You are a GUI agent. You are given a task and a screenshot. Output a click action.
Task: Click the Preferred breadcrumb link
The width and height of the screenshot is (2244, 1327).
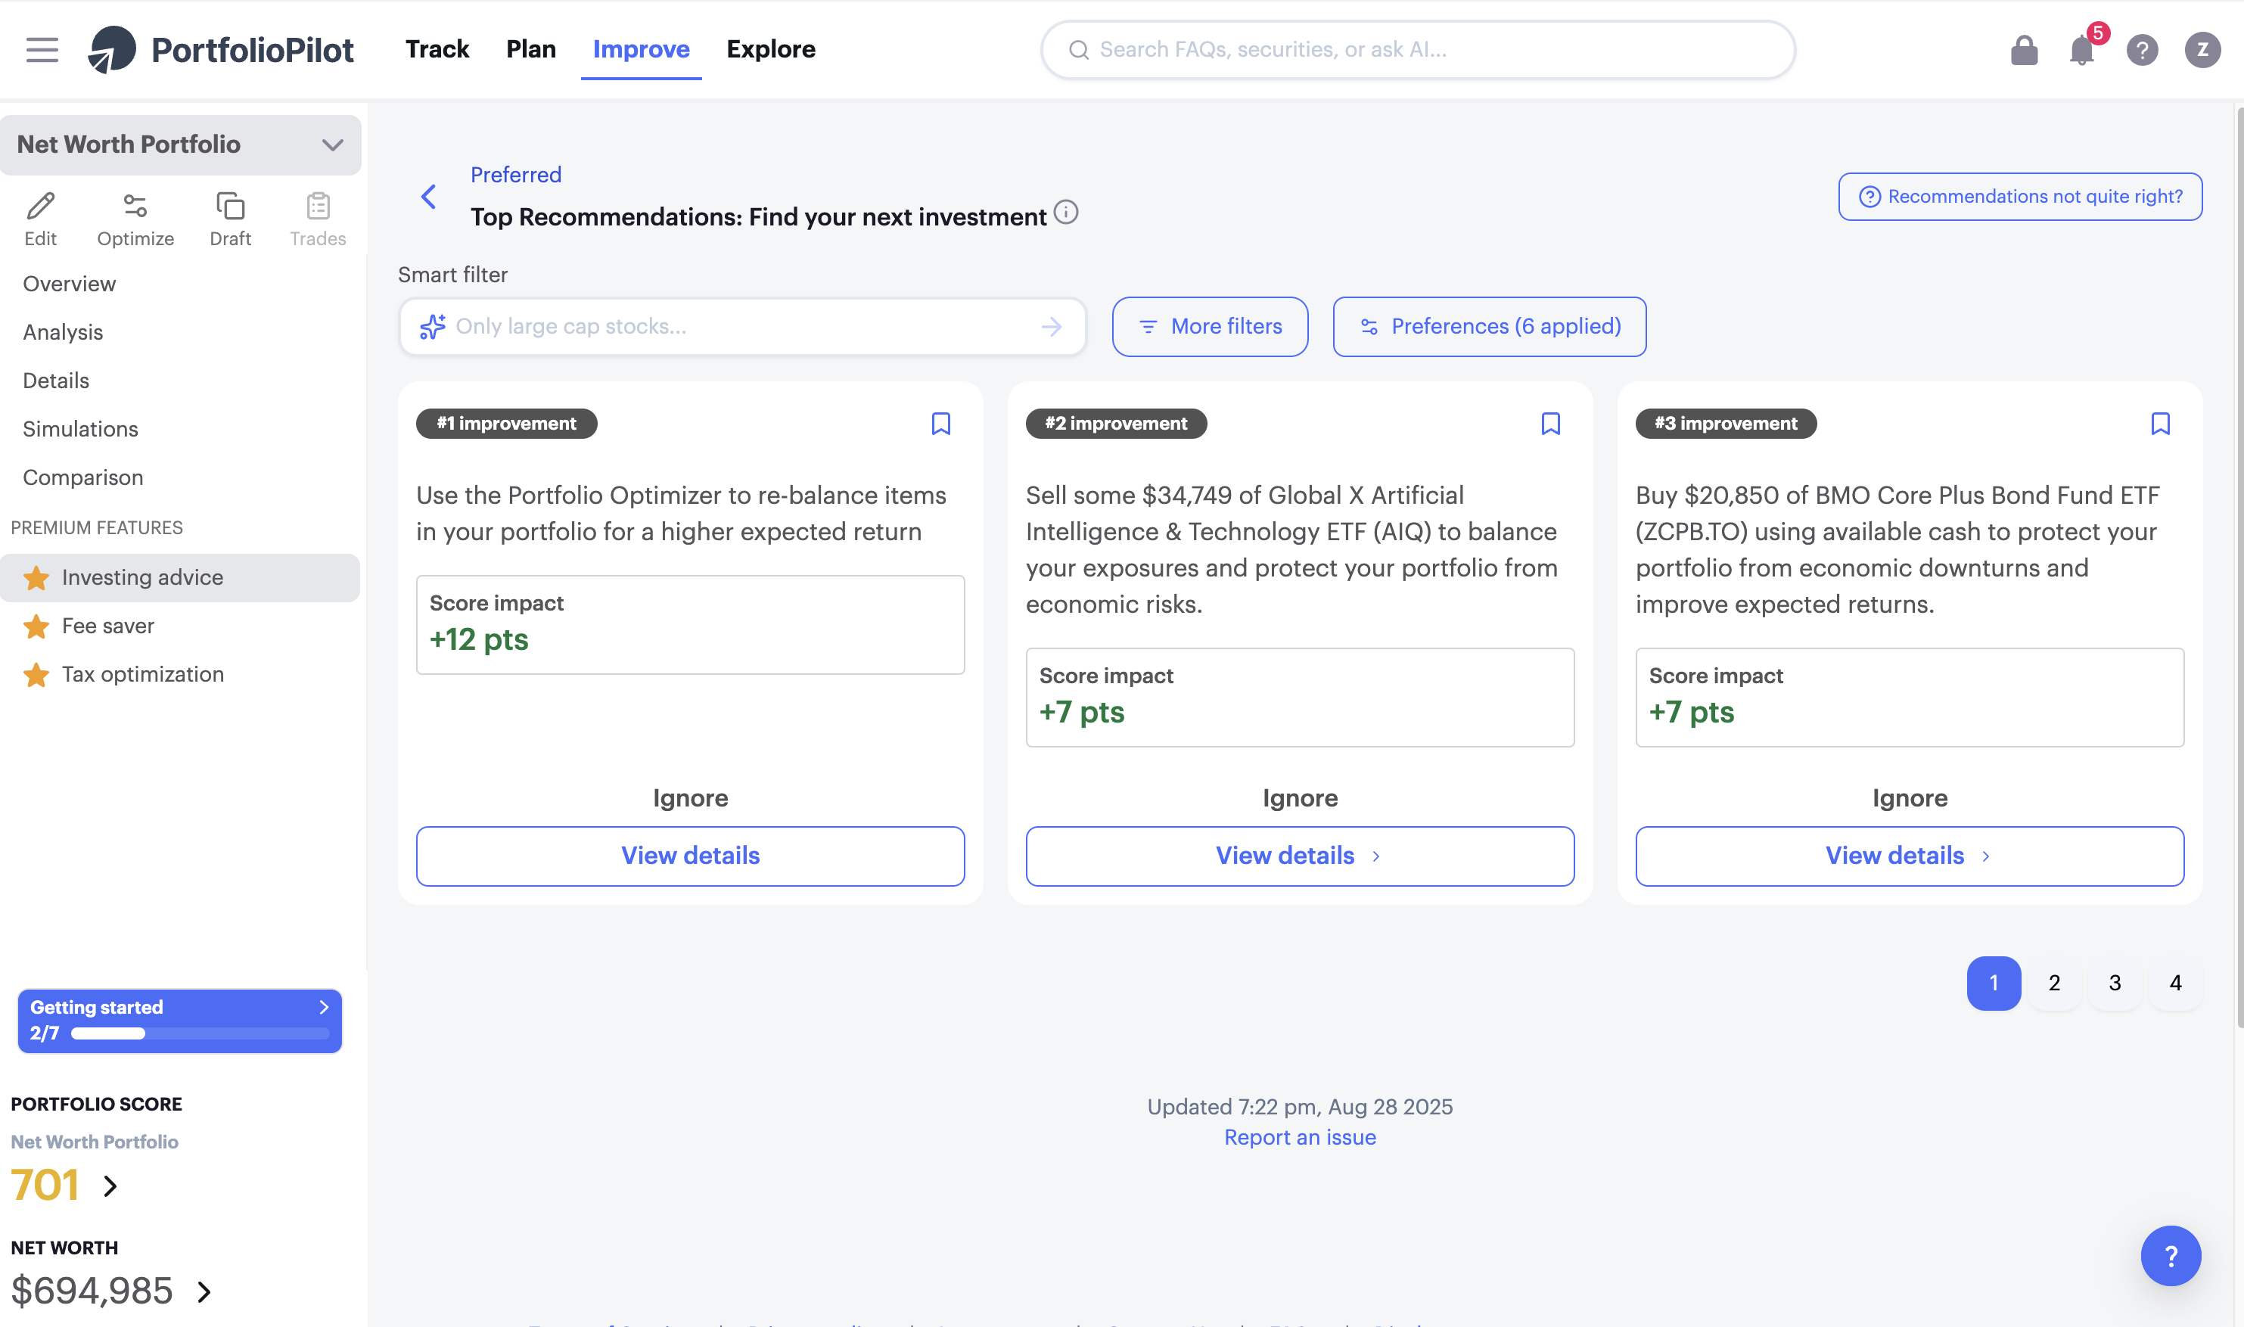pyautogui.click(x=516, y=174)
